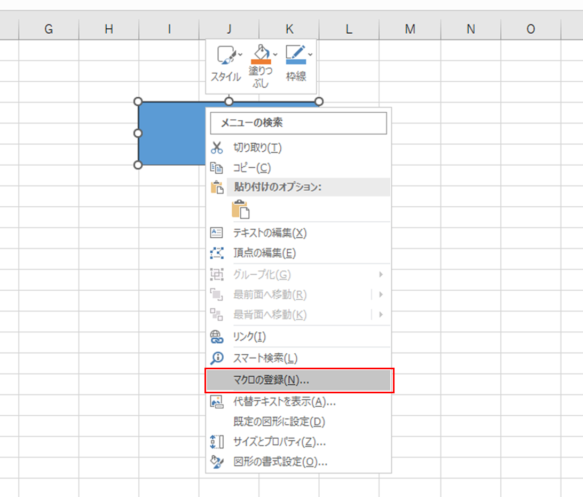583x497 pixels.
Task: Click the globe link icon beside リンク
Action: pos(217,337)
